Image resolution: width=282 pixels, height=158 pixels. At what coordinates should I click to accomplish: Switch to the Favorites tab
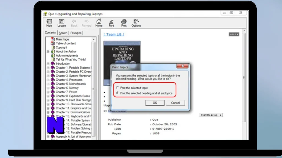click(76, 33)
